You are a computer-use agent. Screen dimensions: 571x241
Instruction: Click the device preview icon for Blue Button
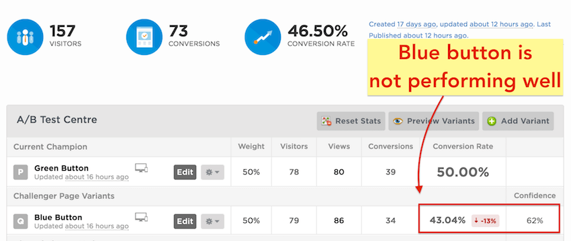(x=141, y=217)
